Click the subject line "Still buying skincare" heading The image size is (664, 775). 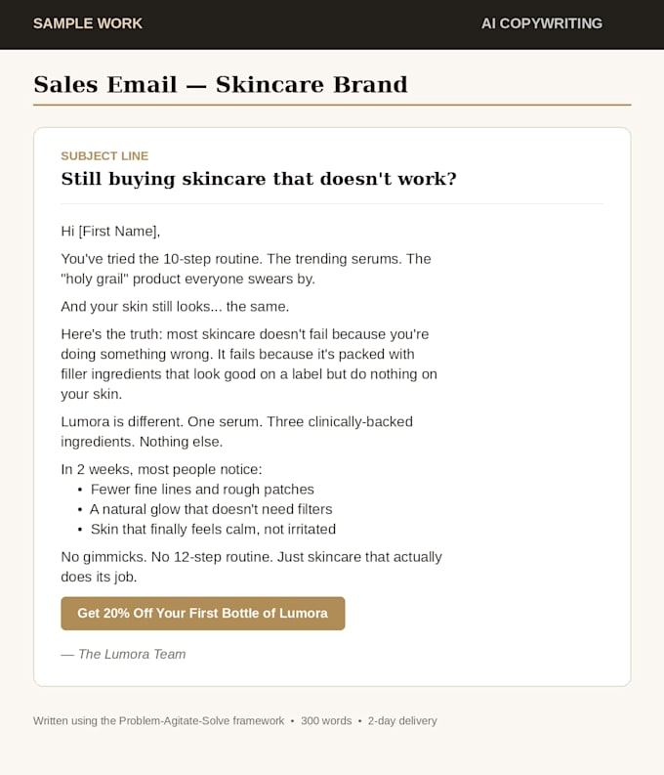coord(259,179)
